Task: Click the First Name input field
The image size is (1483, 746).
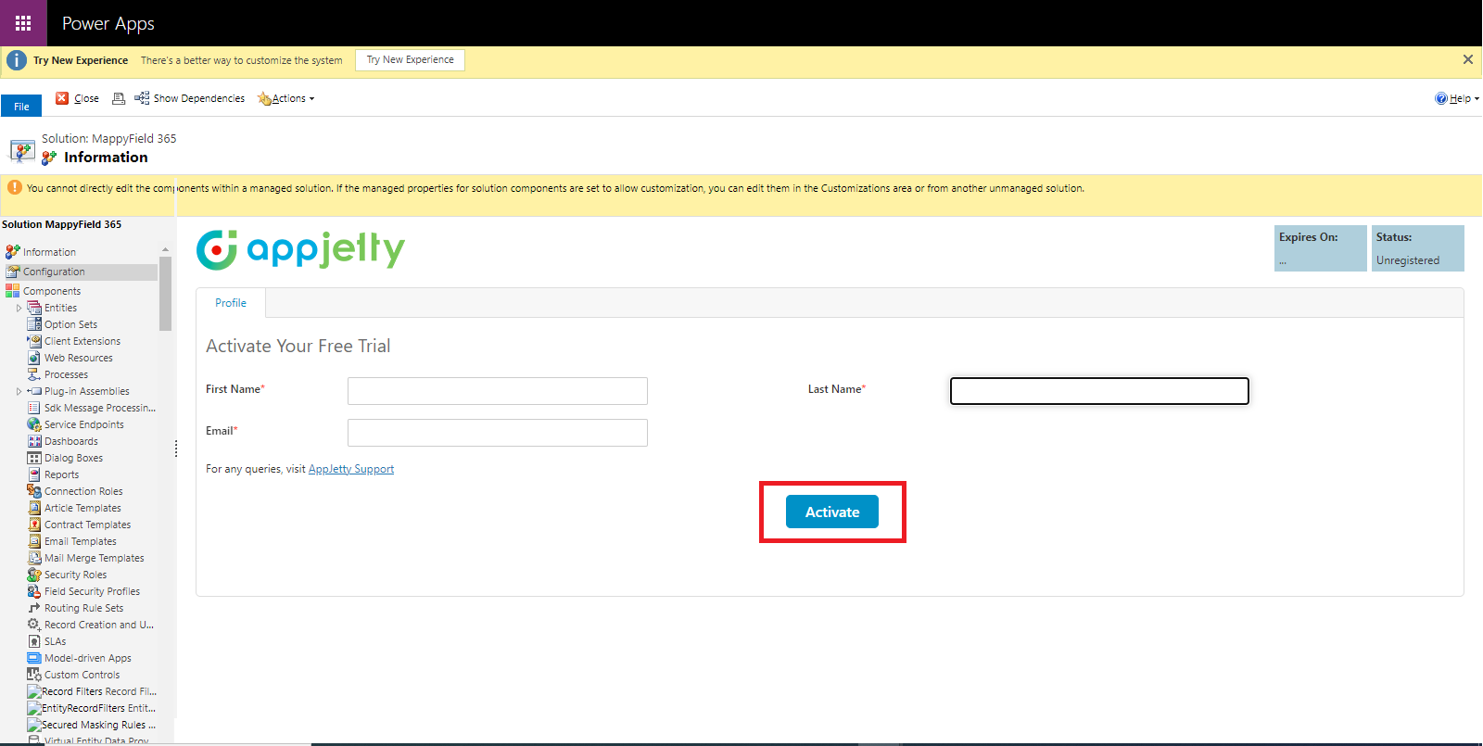Action: tap(498, 391)
